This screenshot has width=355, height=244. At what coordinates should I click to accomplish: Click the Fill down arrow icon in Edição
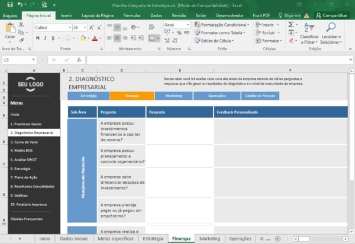pos(291,32)
